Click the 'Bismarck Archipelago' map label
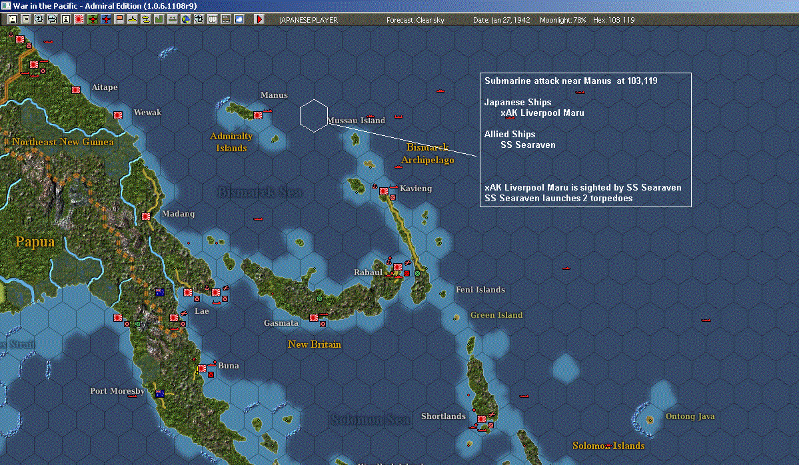799x465 pixels. [x=428, y=153]
